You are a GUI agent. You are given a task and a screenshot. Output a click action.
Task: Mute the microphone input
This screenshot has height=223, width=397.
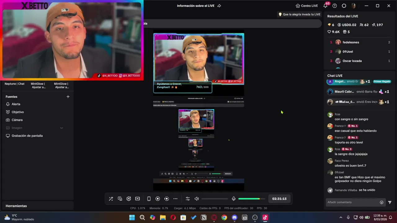click(x=234, y=199)
